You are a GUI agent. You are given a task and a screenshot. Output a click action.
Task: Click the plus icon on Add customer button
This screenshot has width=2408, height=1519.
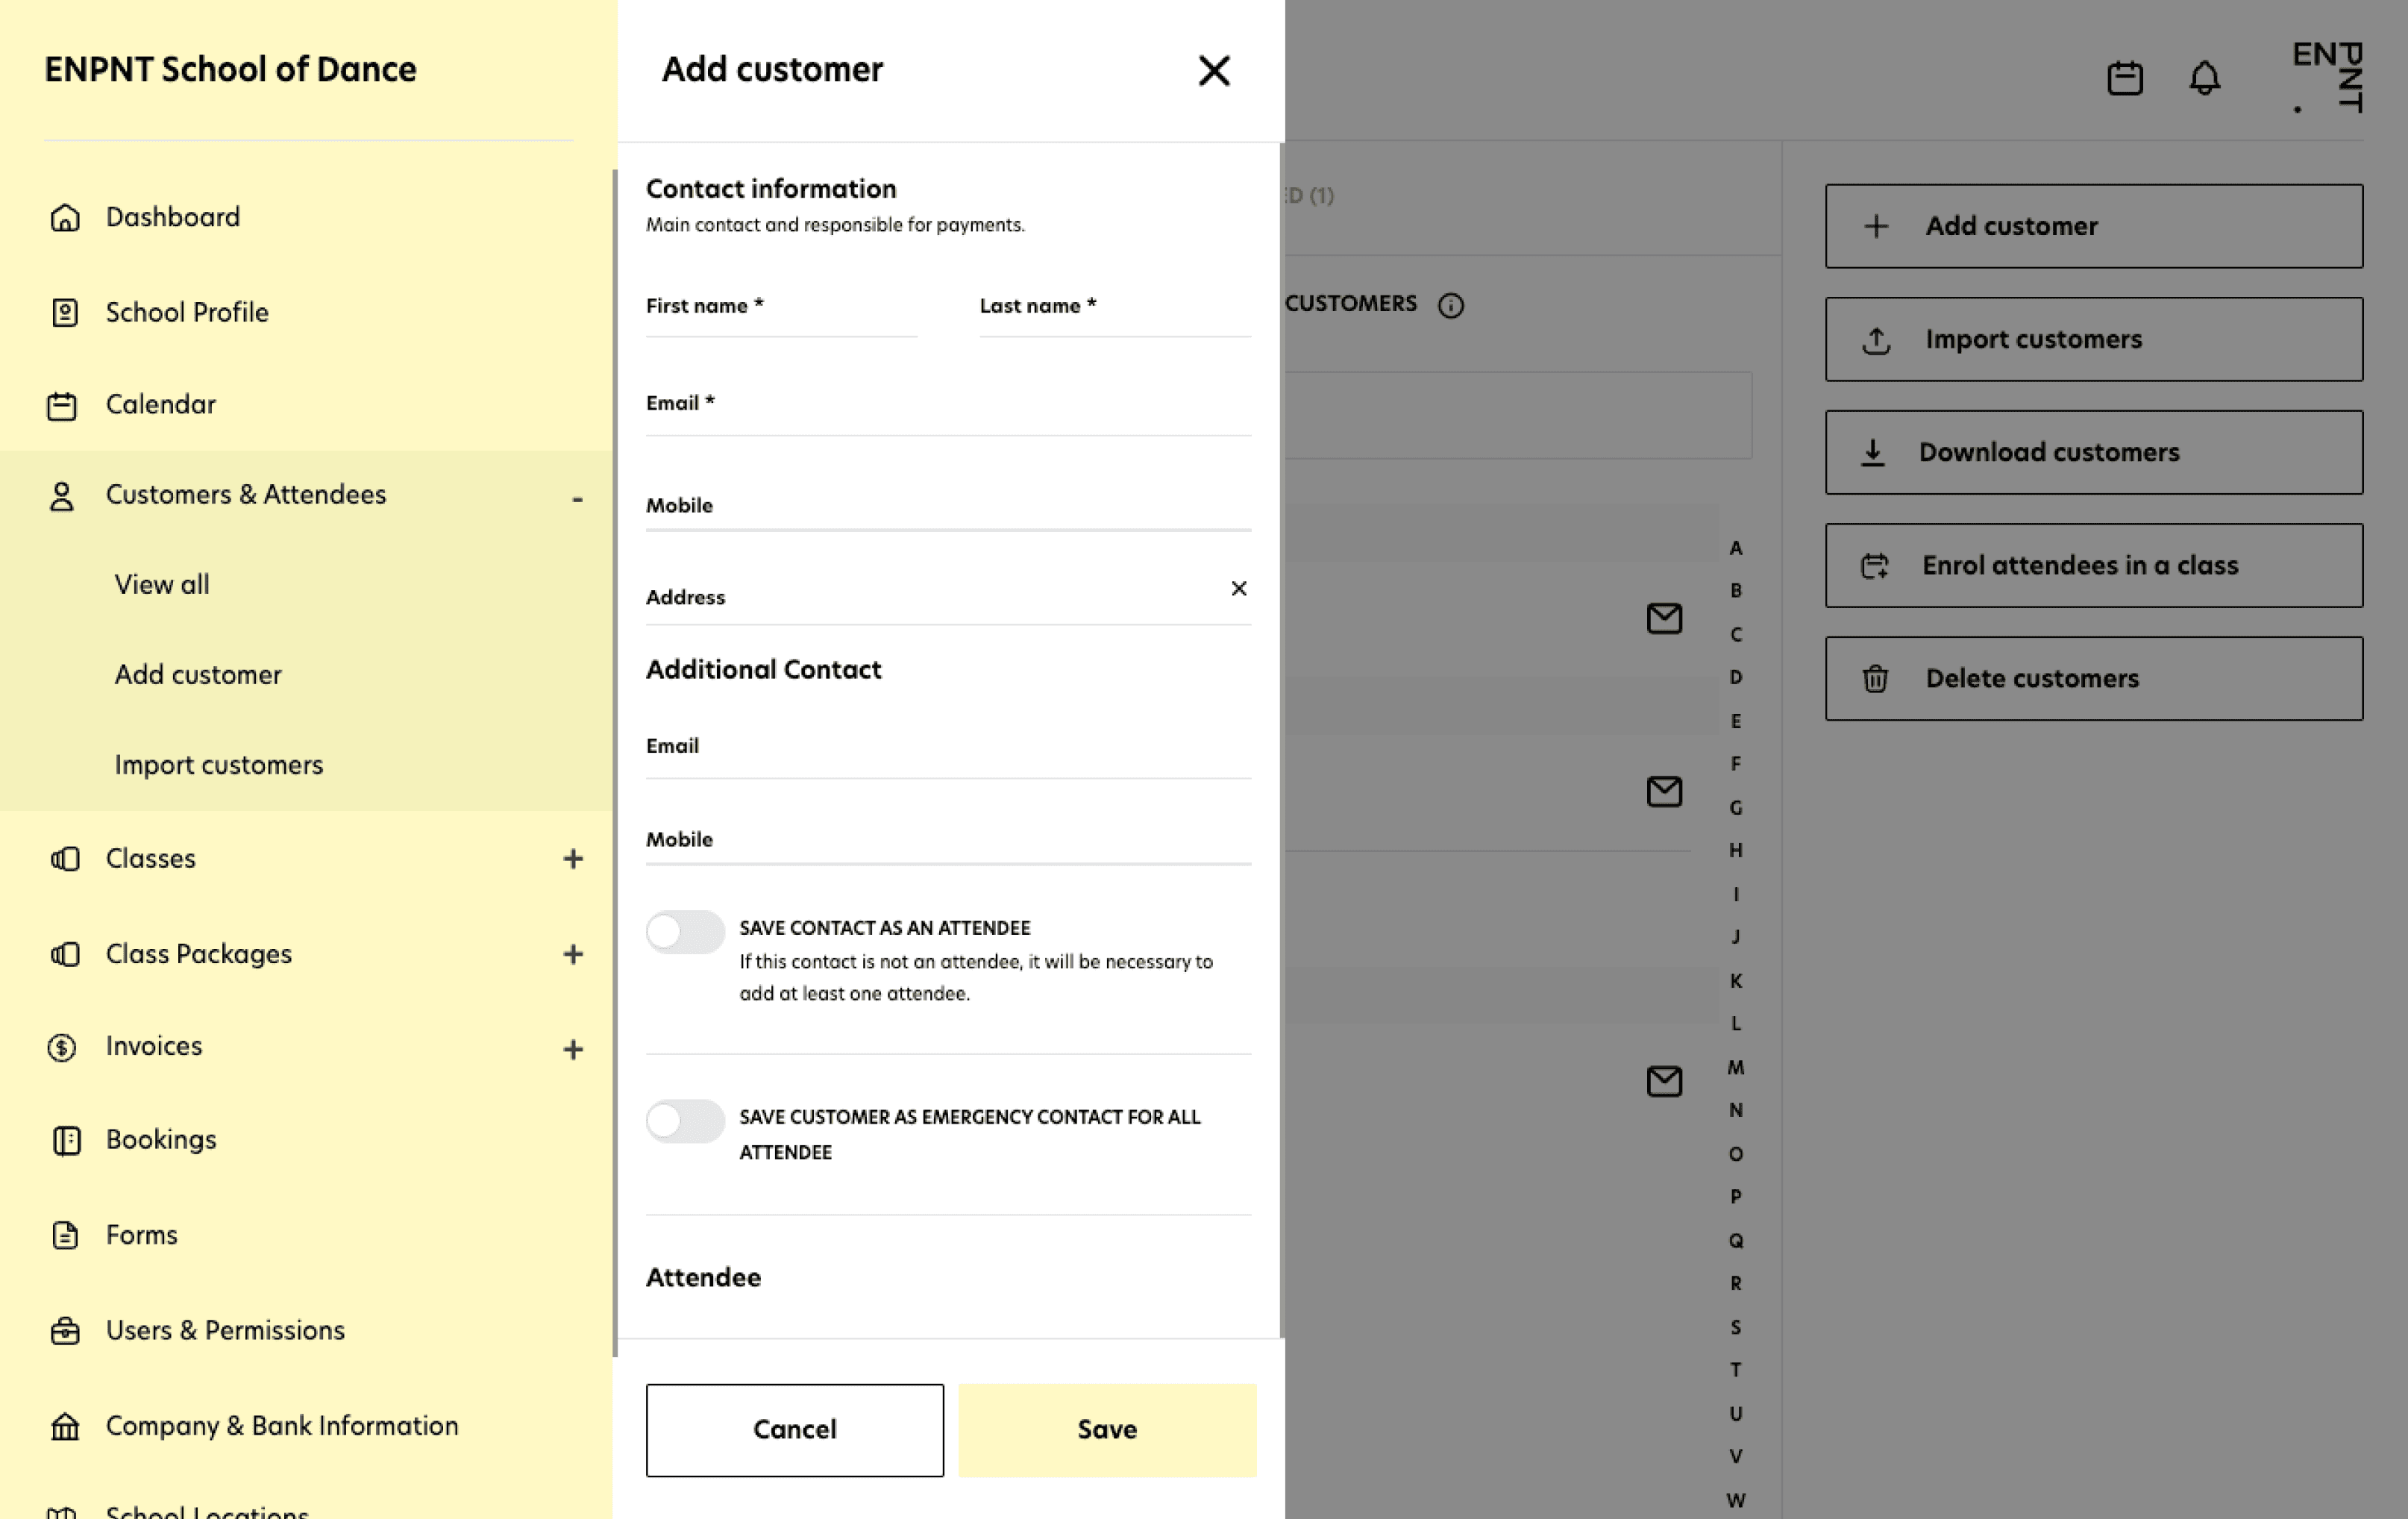click(1876, 226)
